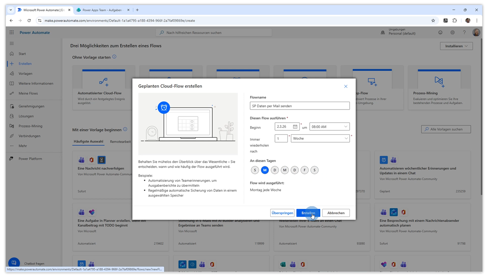Switch to the Power Apps Team browser tab
Image resolution: width=488 pixels, height=277 pixels.
[x=101, y=10]
